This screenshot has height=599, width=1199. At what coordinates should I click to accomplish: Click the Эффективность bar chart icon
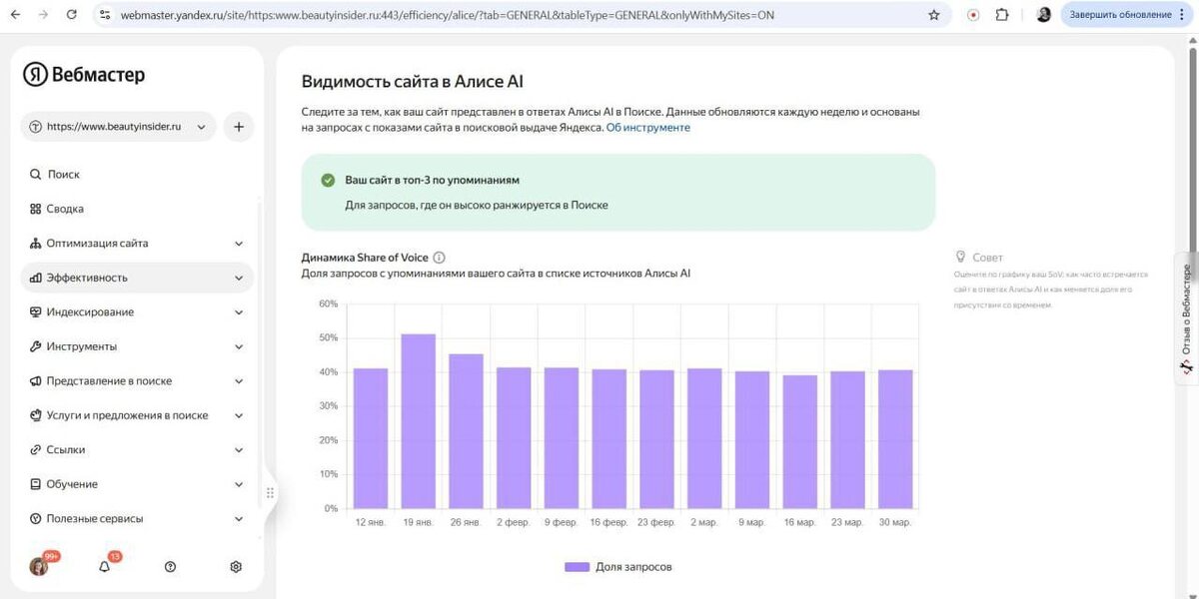click(x=36, y=278)
